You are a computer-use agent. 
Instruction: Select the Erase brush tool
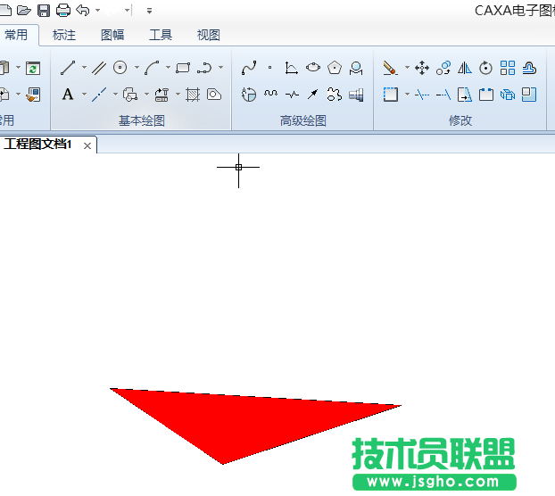(x=390, y=68)
